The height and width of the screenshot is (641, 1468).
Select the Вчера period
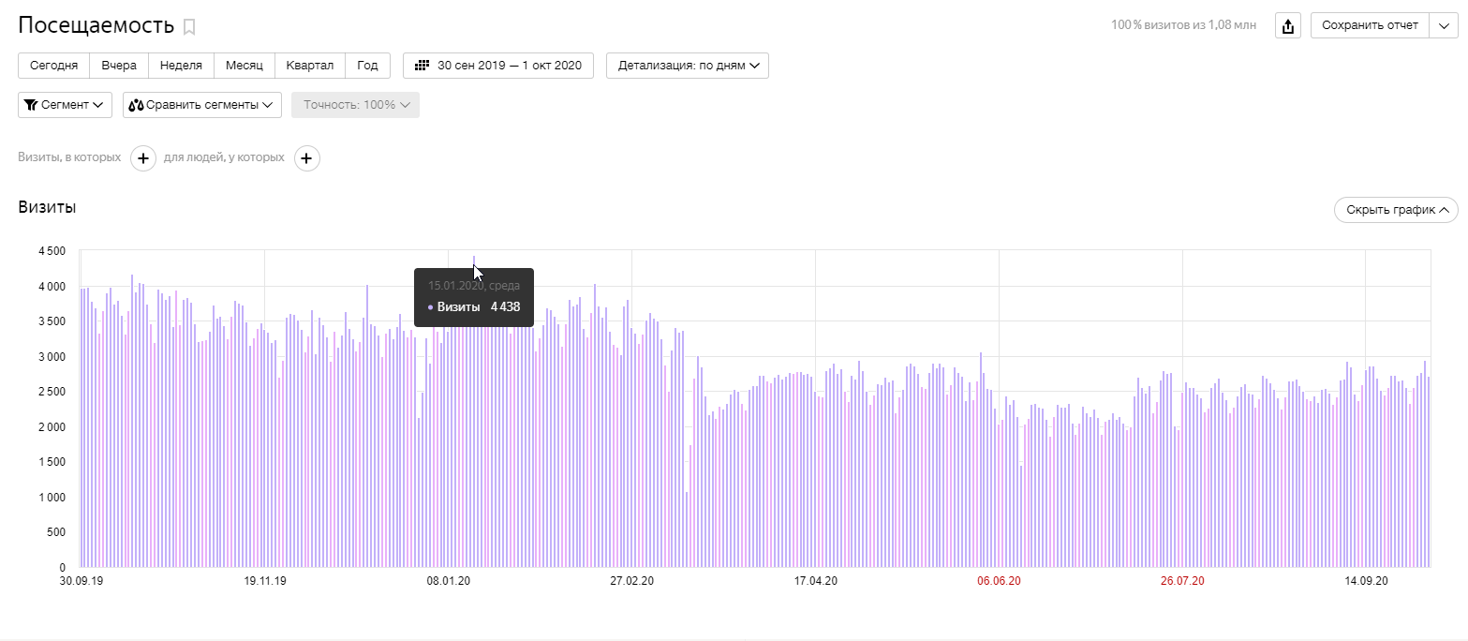point(119,66)
